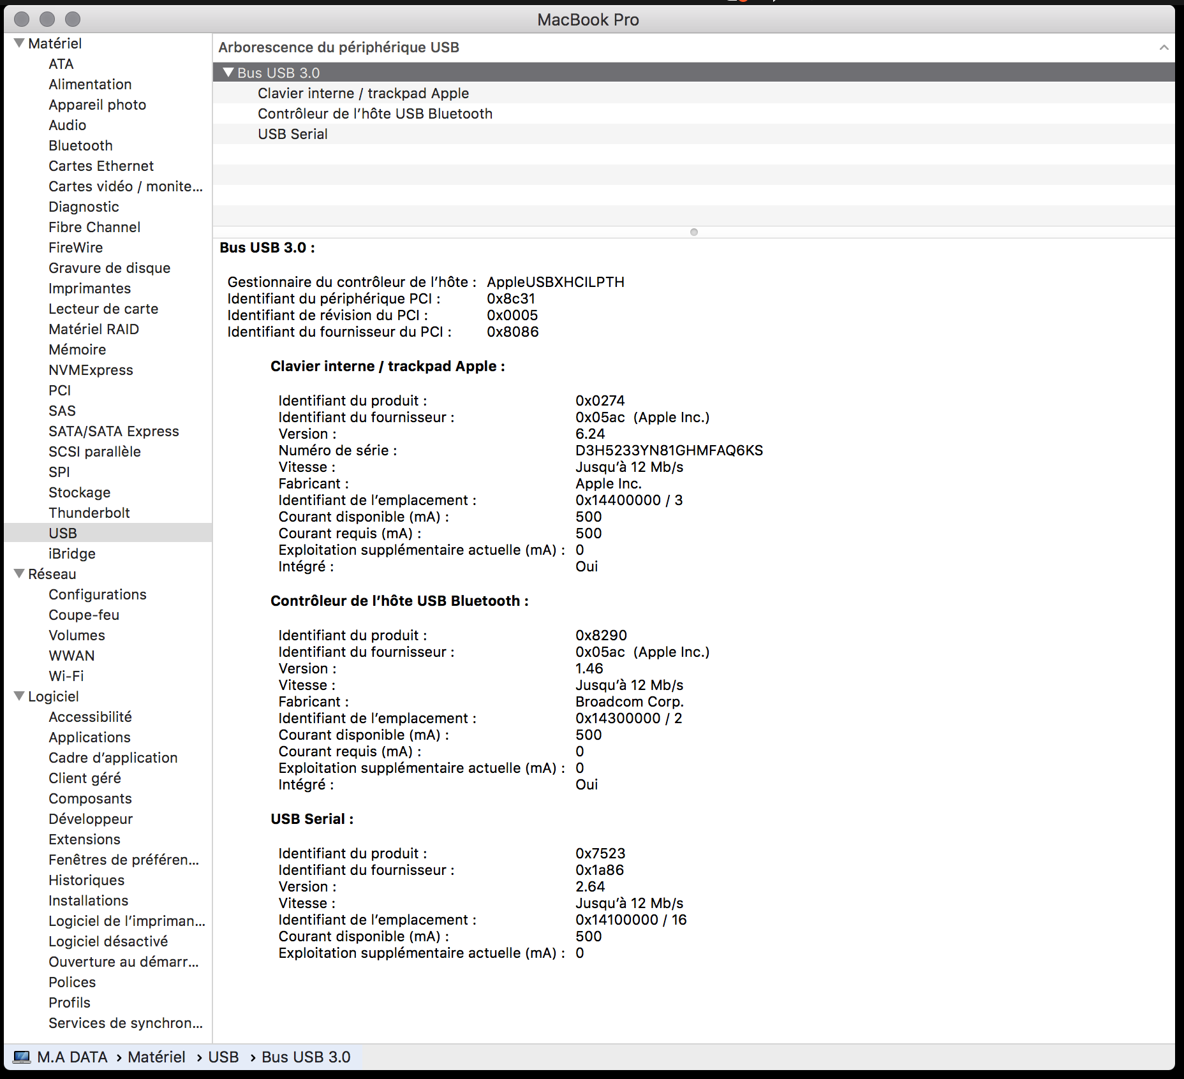Open SATA/SATA Express section
Viewport: 1184px width, 1079px height.
[x=114, y=431]
